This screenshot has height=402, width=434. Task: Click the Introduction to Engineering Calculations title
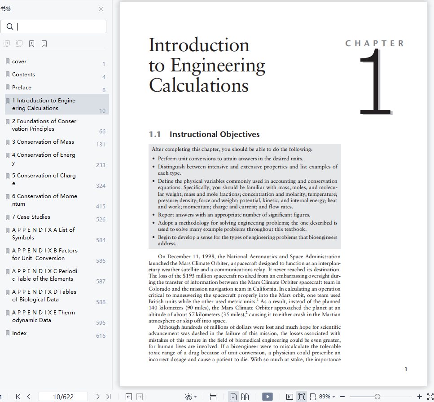tap(207, 66)
